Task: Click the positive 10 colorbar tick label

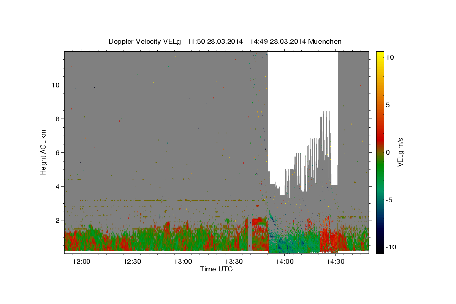Action: pyautogui.click(x=389, y=57)
